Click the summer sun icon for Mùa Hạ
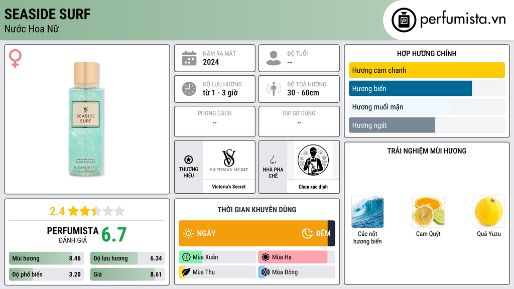 click(x=266, y=257)
